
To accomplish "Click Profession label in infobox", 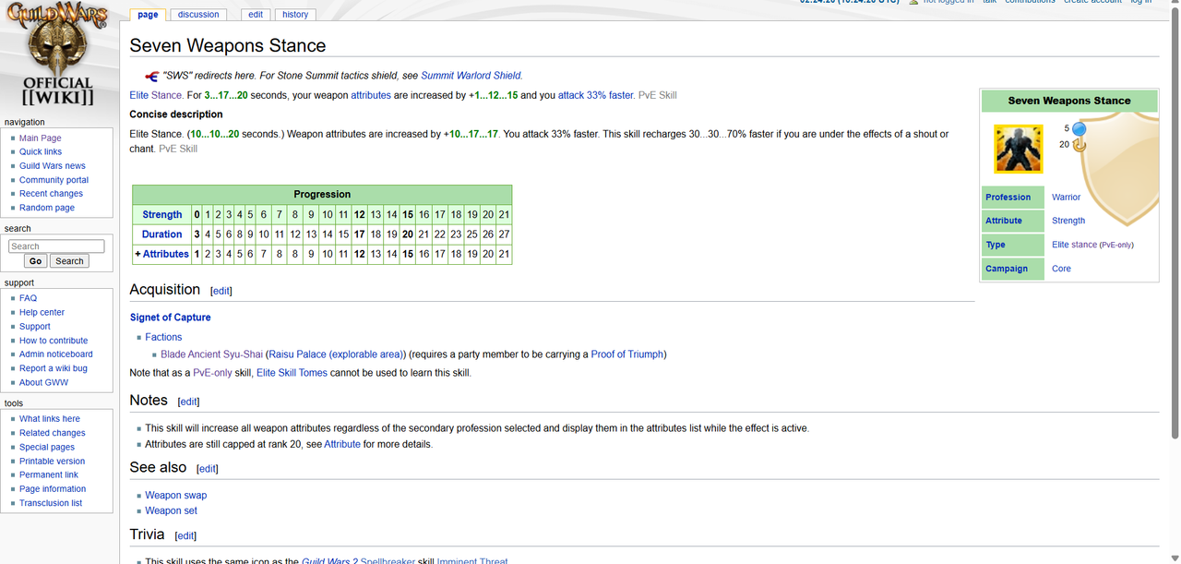I will point(1008,198).
